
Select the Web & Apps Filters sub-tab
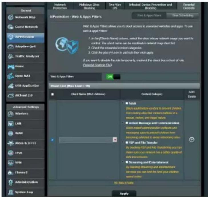[149, 15]
